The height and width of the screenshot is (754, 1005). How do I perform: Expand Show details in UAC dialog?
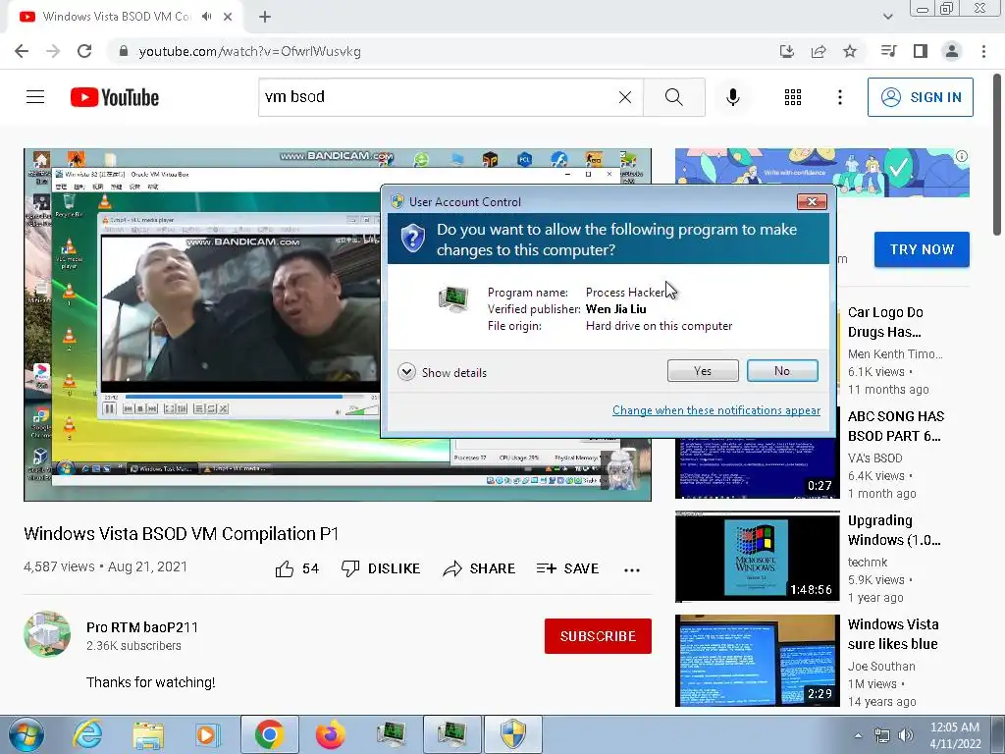443,372
